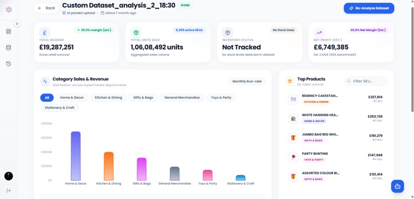
Task: Click the grey General Merchandise bar
Action: [x=175, y=174]
